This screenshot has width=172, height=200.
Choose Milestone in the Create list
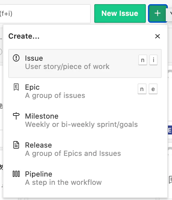point(85,120)
